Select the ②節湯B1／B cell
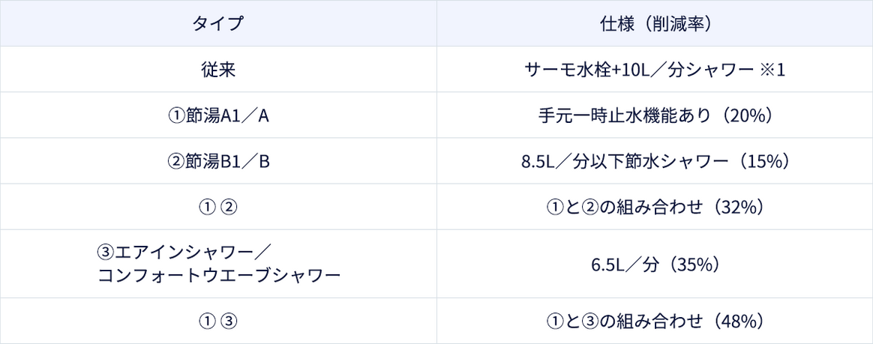Viewport: 873px width, 344px height. coord(217,161)
